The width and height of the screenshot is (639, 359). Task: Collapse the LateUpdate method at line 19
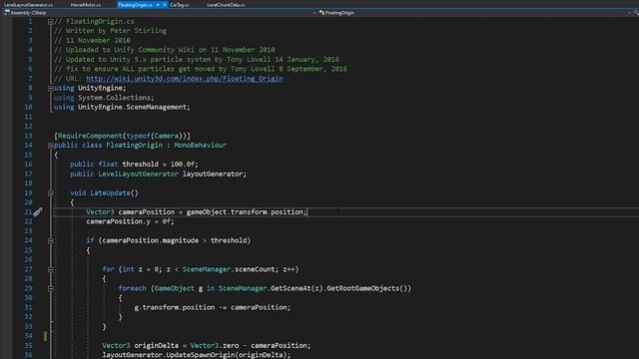(x=51, y=192)
